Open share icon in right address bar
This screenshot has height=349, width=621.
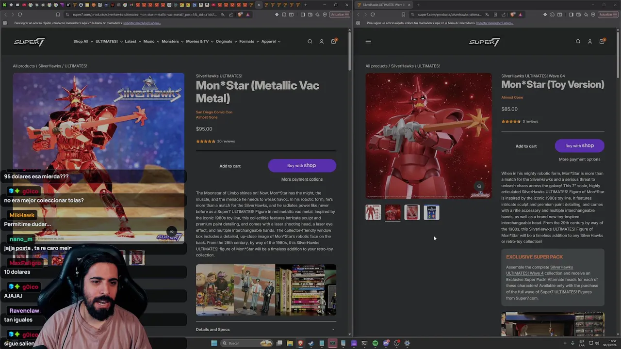[503, 15]
